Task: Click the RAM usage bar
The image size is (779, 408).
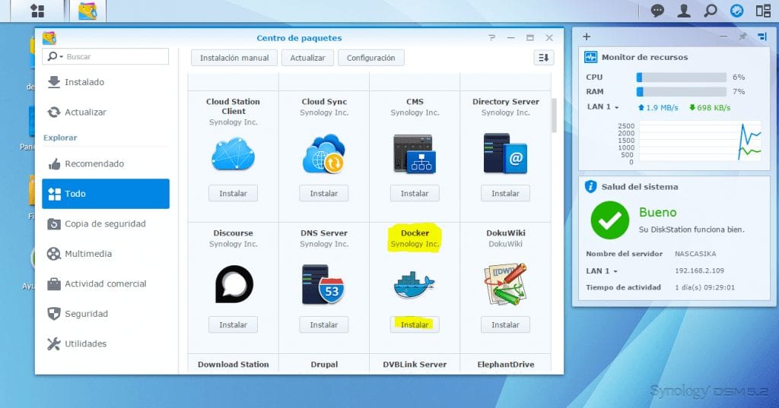Action: [x=681, y=92]
